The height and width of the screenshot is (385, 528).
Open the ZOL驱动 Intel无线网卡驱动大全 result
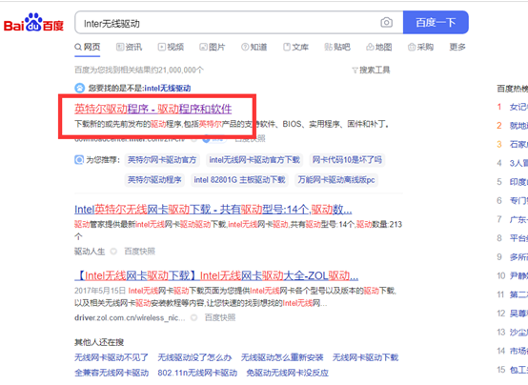216,276
